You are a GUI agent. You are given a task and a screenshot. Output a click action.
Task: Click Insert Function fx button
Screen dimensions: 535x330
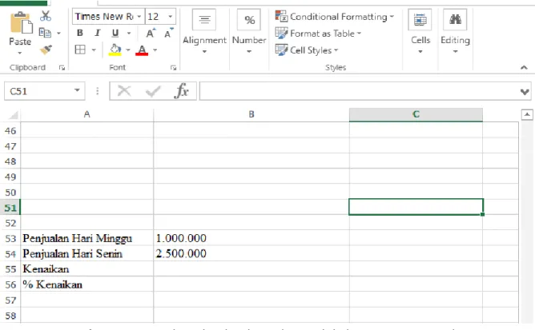click(181, 91)
